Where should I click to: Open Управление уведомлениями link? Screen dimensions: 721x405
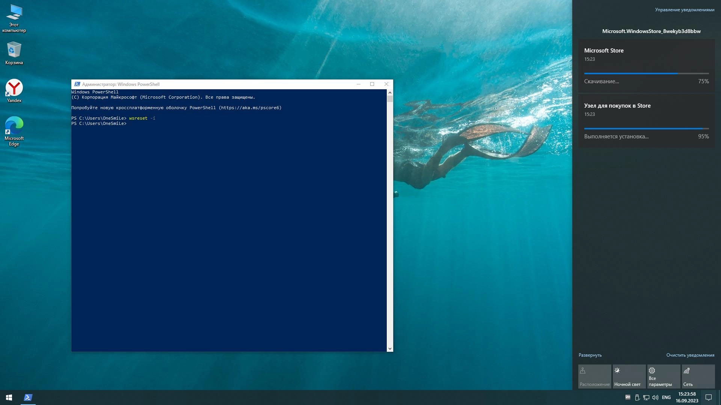click(685, 10)
